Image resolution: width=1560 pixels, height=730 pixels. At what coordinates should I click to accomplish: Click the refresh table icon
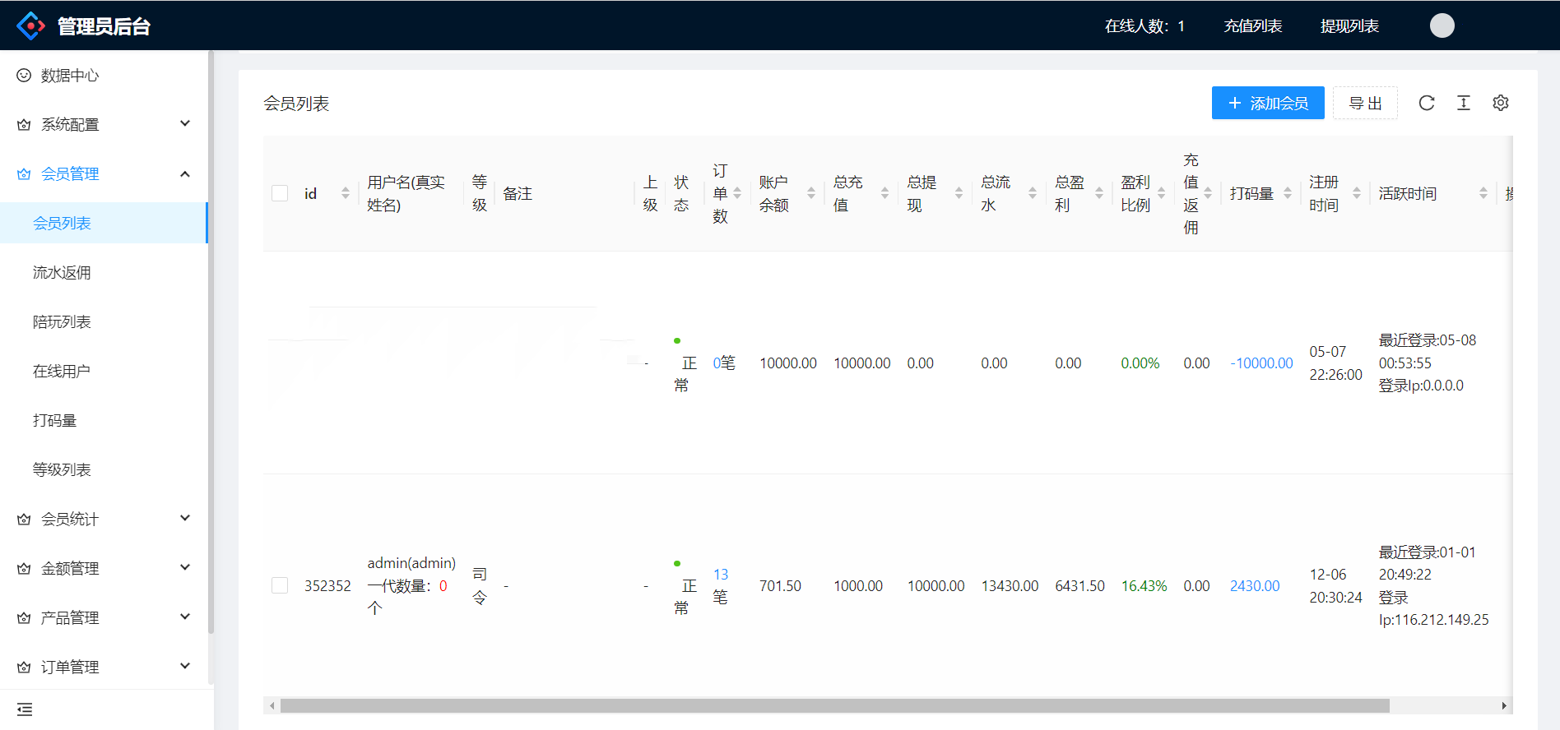point(1427,103)
